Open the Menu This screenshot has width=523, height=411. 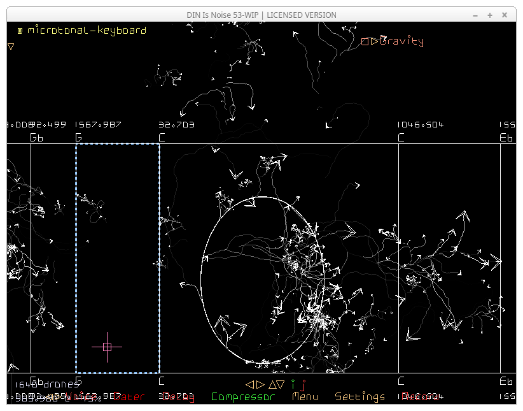[x=305, y=396]
